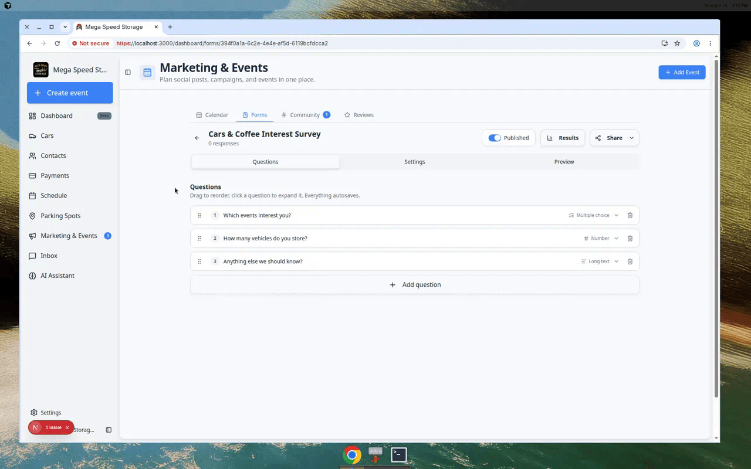Open Schedule in sidebar
The image size is (751, 469).
pos(70,195)
